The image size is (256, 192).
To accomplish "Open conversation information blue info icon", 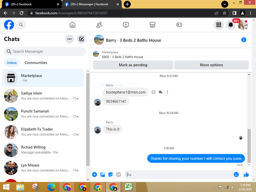I will click(244, 40).
